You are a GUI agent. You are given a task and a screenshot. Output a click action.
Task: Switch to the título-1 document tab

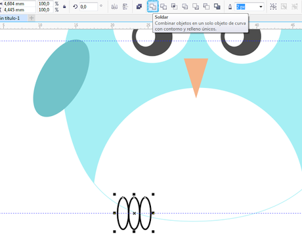[x=13, y=18]
